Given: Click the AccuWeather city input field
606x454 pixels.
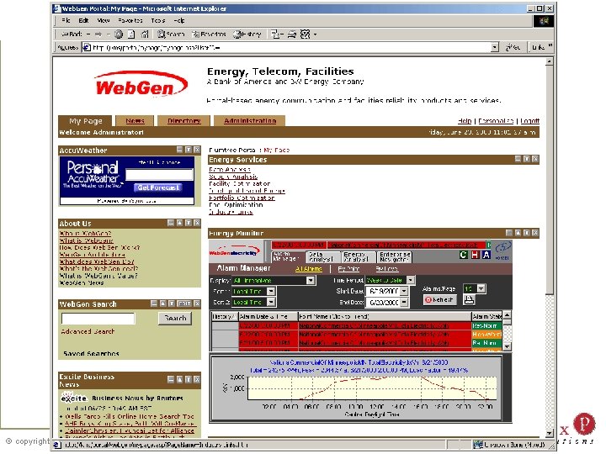Looking at the screenshot, I should pos(159,175).
